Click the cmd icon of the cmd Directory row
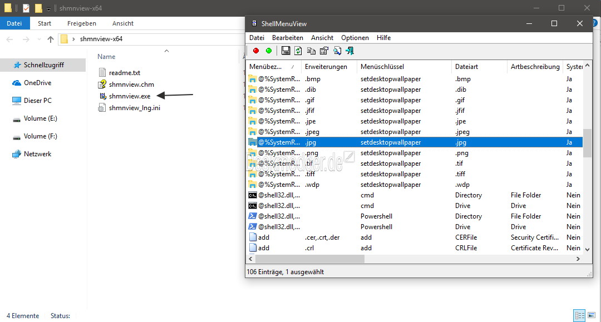Screen dimensions: 601x322 tap(252, 195)
